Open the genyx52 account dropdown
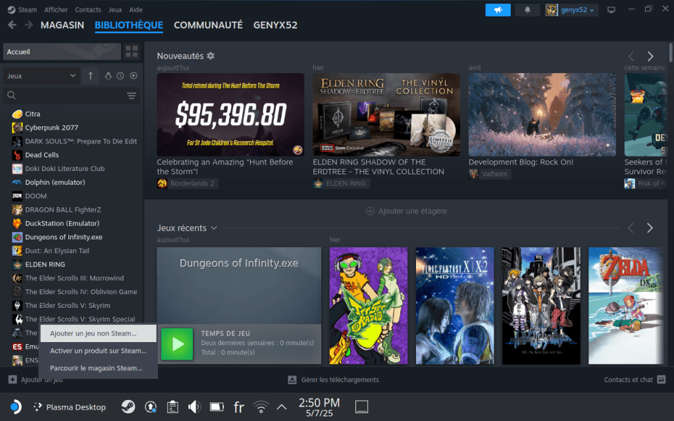674x421 pixels. click(x=571, y=10)
